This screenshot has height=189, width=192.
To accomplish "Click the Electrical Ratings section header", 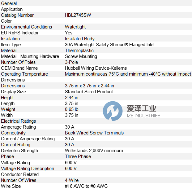I will click(x=19, y=121).
